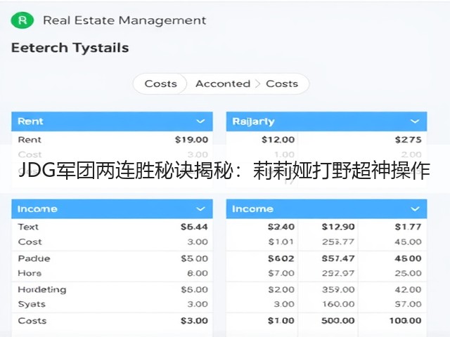
Task: Select the Costs $3.00 total row
Action: (112, 321)
